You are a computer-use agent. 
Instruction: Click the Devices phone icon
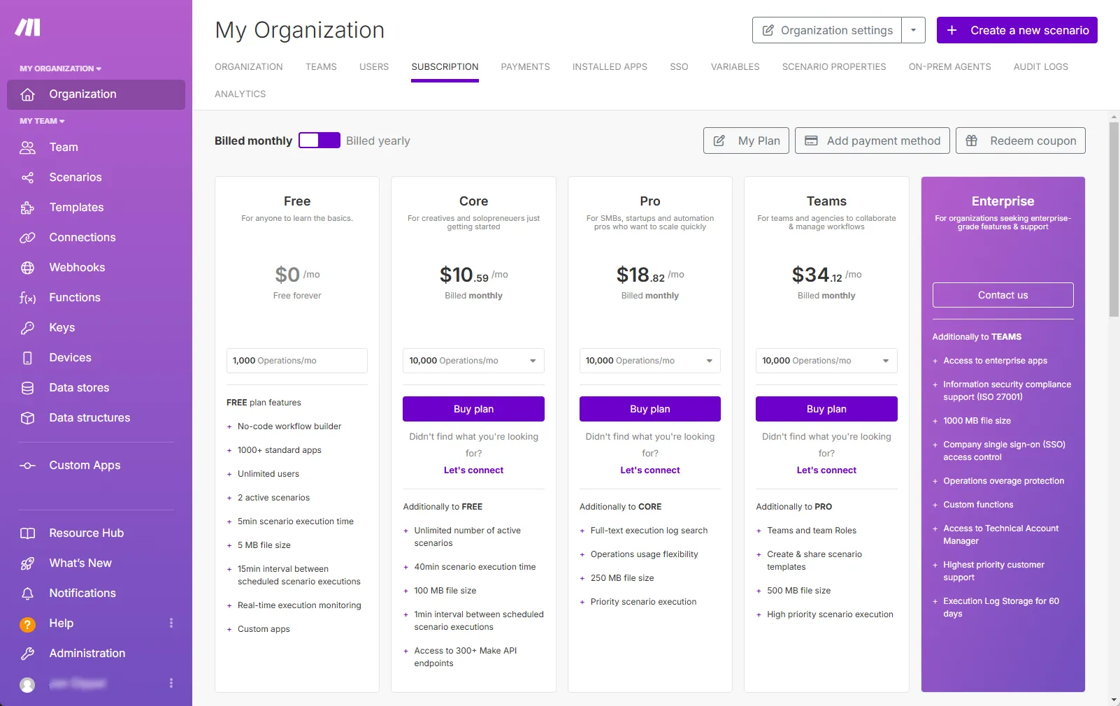[x=27, y=358]
